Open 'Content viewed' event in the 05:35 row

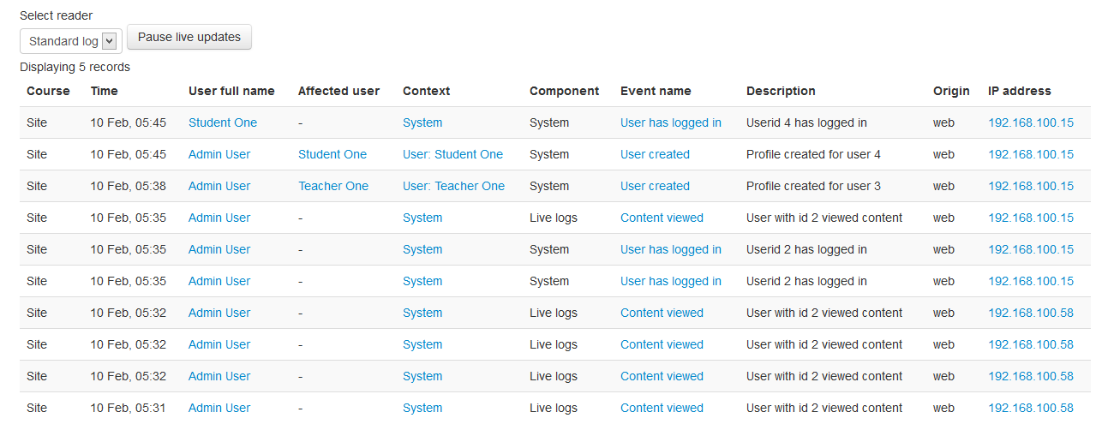pyautogui.click(x=662, y=218)
